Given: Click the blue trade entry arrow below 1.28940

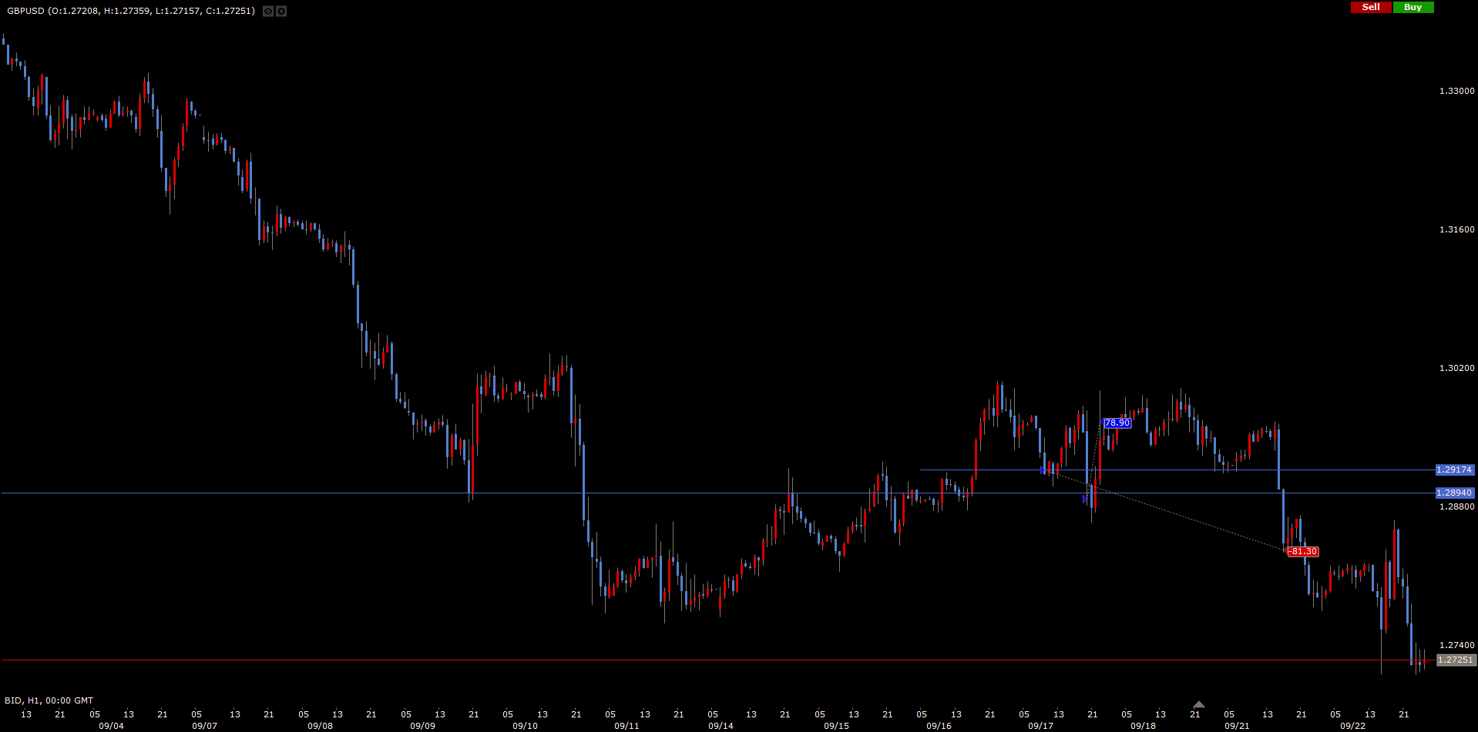Looking at the screenshot, I should click(x=1086, y=500).
